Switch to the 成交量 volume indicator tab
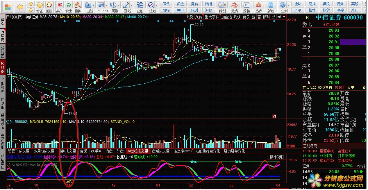This screenshot has height=190, width=368. (24, 151)
